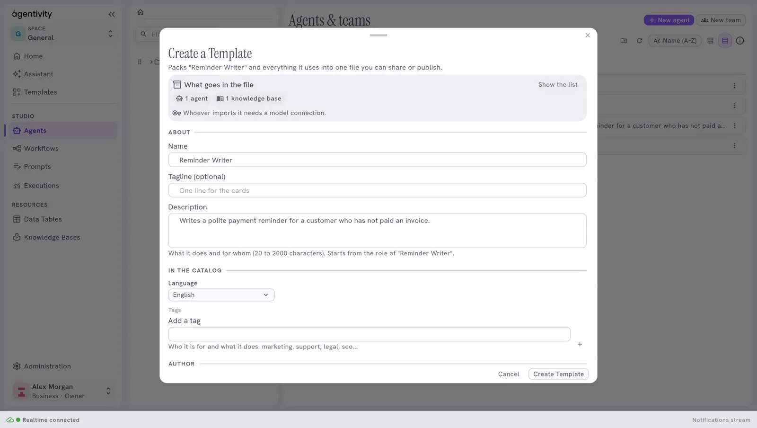Open Templates in the sidebar
The height and width of the screenshot is (428, 757).
(x=62, y=92)
